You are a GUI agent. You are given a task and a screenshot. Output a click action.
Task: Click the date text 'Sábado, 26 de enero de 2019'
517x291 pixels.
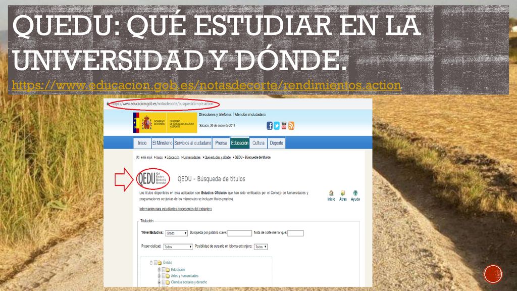click(x=217, y=125)
